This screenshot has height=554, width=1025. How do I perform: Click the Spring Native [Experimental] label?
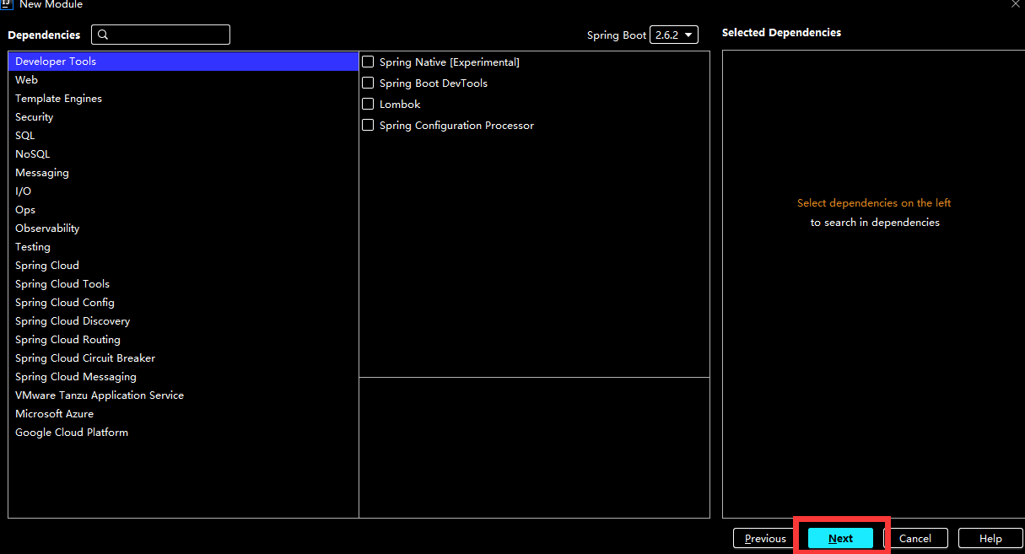(450, 62)
